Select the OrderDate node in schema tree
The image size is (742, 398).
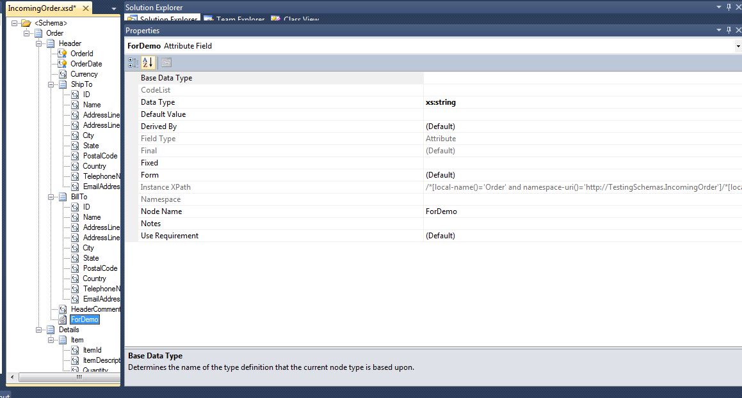[86, 64]
